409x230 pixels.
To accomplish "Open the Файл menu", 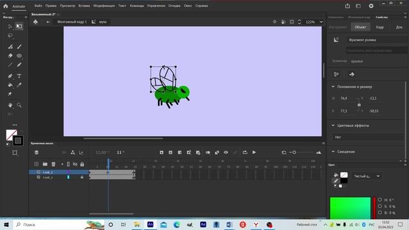I will click(x=38, y=6).
